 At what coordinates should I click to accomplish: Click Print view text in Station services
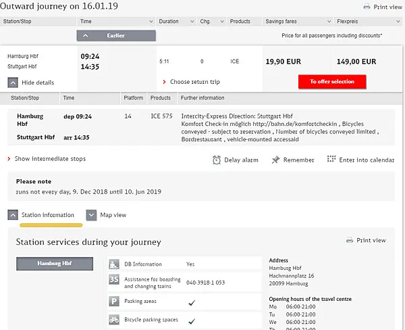[371, 240]
